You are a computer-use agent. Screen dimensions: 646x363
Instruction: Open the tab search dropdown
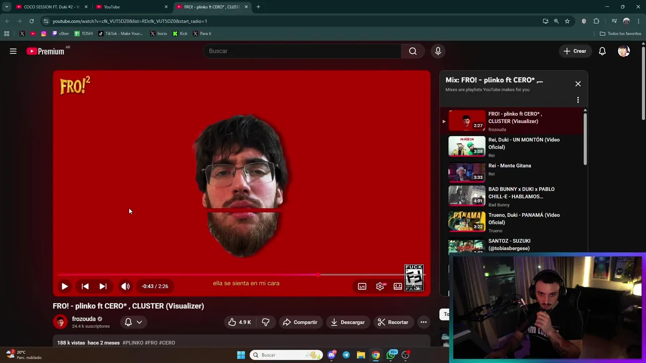(7, 7)
